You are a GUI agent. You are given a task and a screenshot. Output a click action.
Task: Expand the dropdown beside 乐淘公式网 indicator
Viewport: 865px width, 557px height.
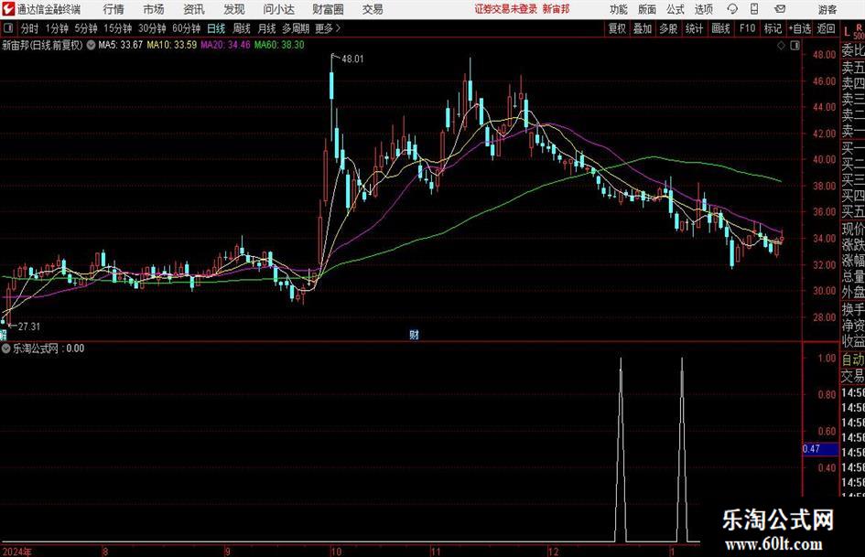[x=6, y=348]
